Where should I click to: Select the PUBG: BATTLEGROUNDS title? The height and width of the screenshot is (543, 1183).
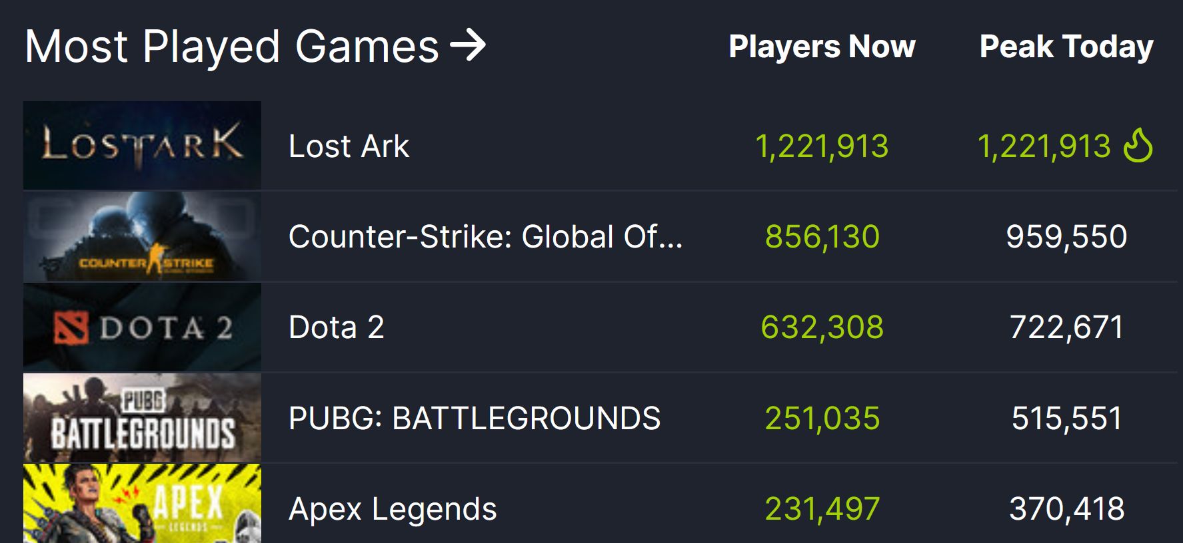(x=475, y=419)
